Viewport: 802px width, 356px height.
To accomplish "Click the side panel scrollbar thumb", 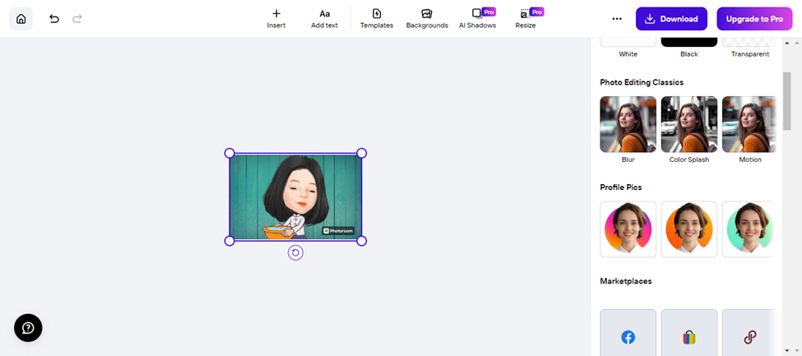I will point(786,101).
